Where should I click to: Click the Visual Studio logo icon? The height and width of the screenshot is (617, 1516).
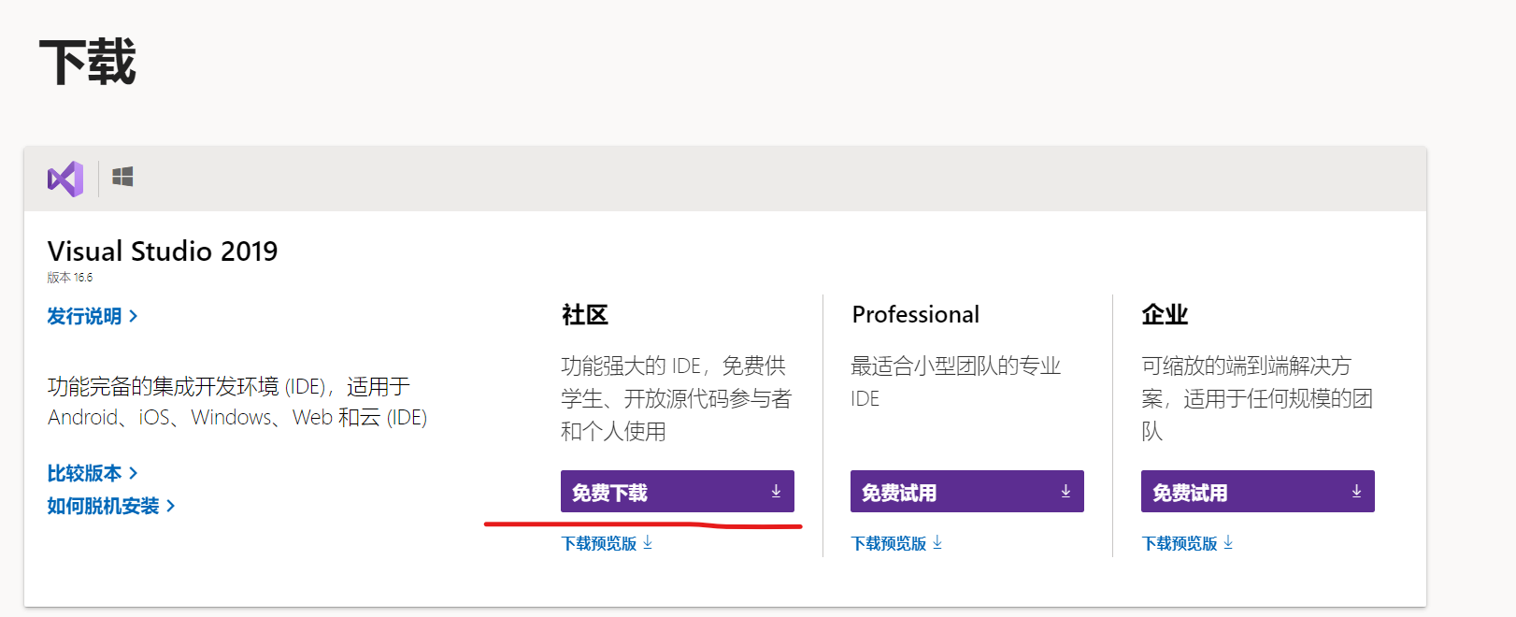click(65, 179)
